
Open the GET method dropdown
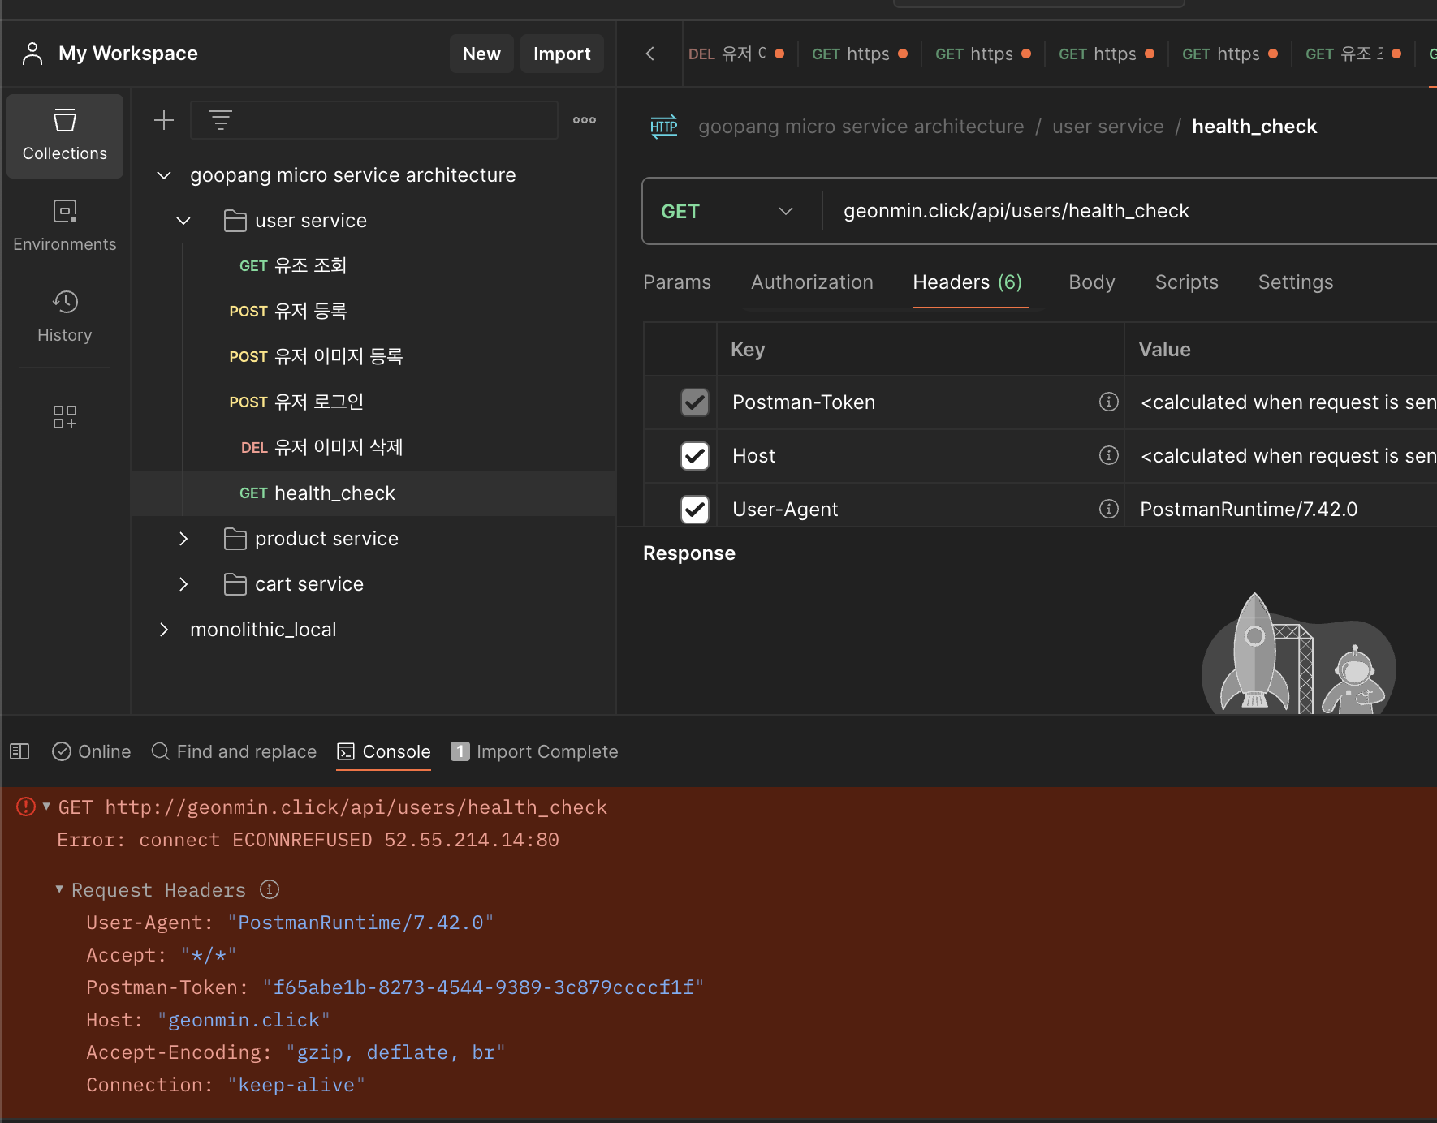click(727, 212)
